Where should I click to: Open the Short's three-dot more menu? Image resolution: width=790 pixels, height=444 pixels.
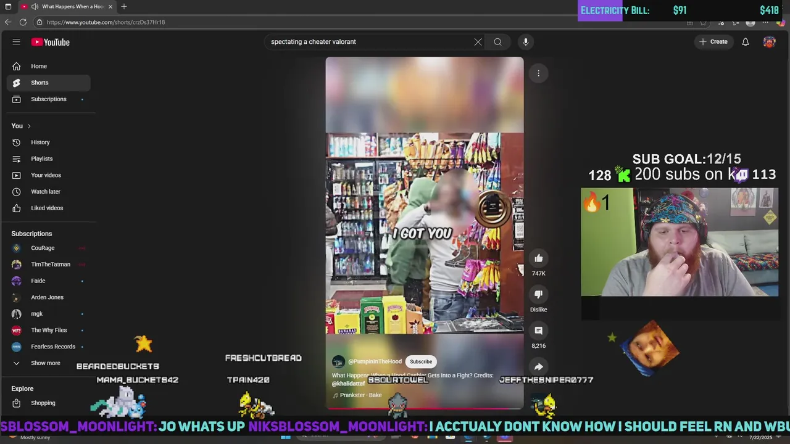(x=538, y=73)
